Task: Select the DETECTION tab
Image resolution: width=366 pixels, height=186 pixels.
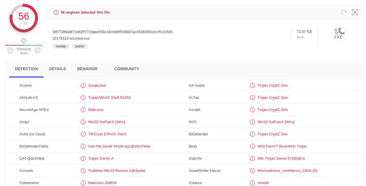Action: (x=26, y=69)
